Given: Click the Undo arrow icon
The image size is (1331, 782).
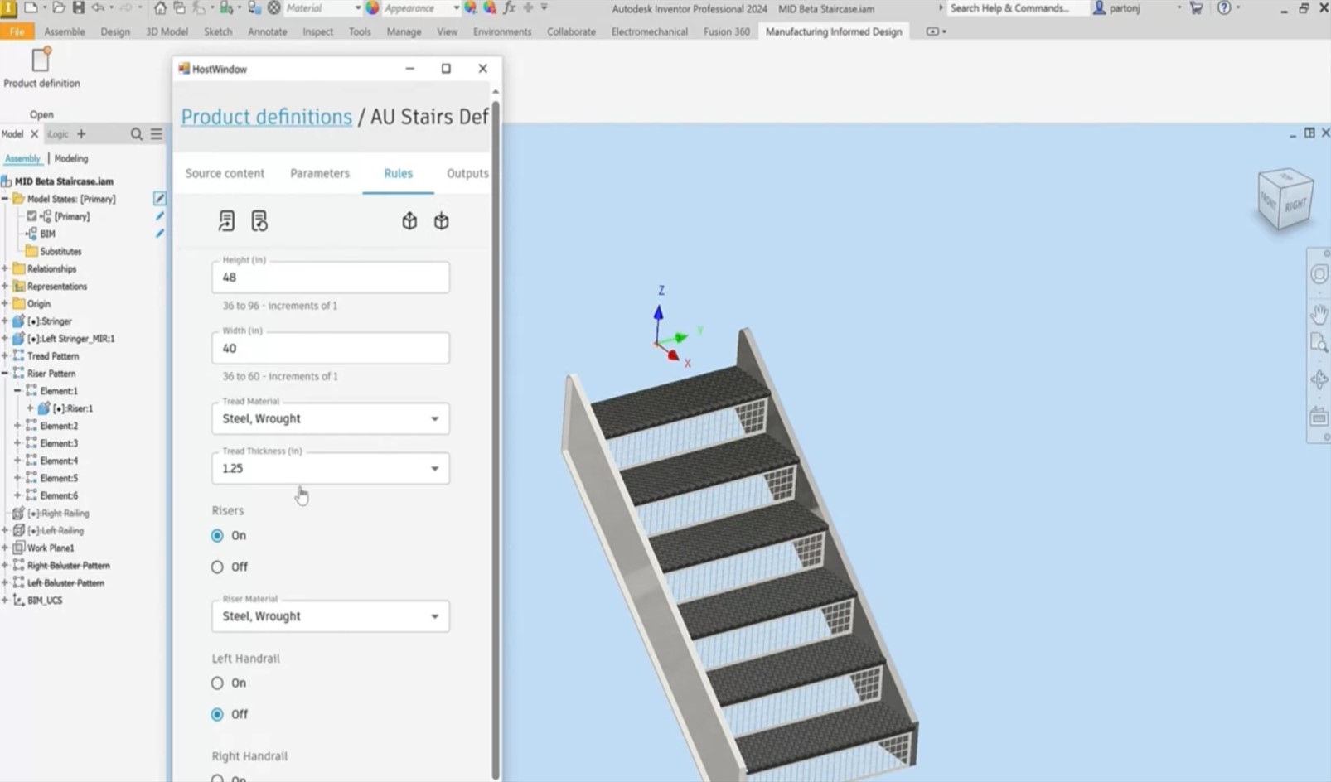Looking at the screenshot, I should (99, 8).
